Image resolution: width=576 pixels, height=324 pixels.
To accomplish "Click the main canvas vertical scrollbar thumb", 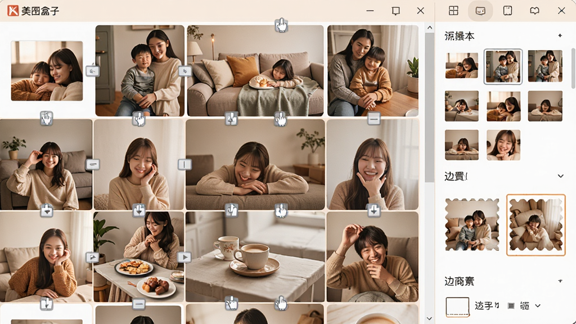I will coord(429,107).
